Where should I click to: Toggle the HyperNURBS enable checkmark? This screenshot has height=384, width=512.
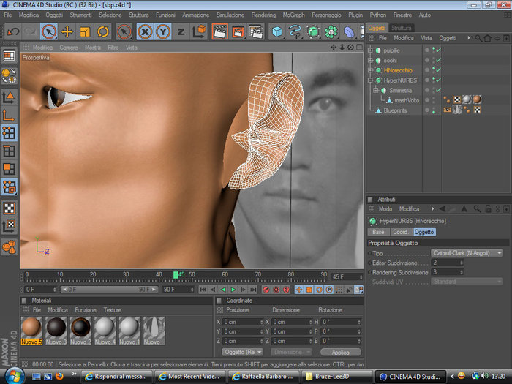(x=438, y=80)
